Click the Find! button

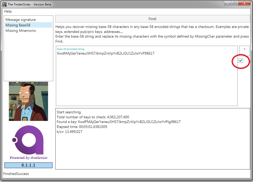coord(152,19)
